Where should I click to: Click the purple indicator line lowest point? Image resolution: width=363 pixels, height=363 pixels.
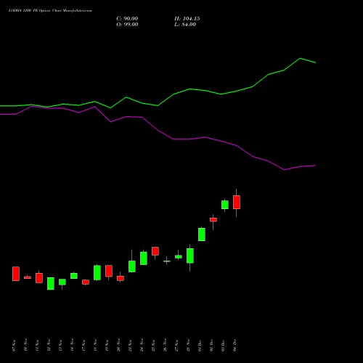[x=285, y=170]
